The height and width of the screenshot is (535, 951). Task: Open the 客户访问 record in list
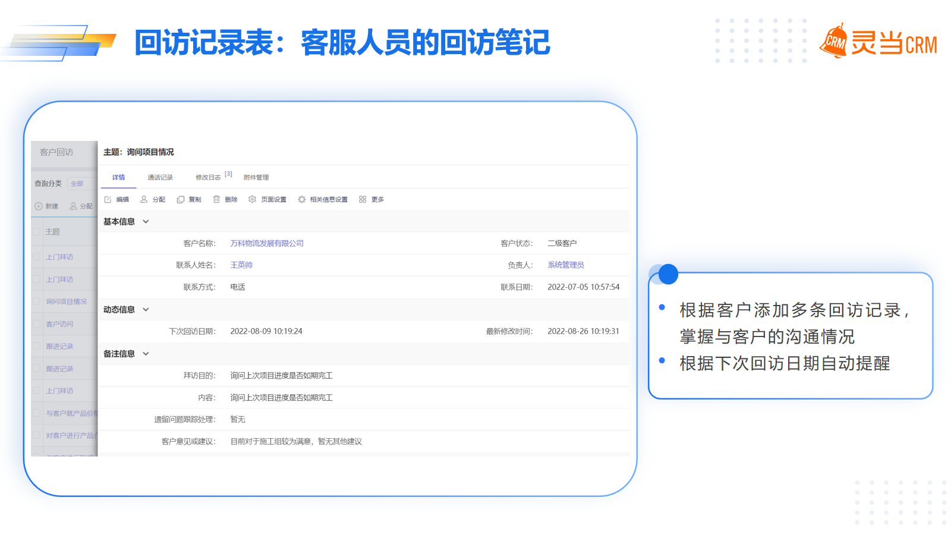pos(59,324)
